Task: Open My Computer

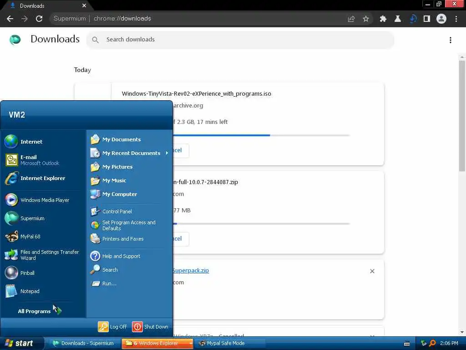Action: click(x=114, y=194)
